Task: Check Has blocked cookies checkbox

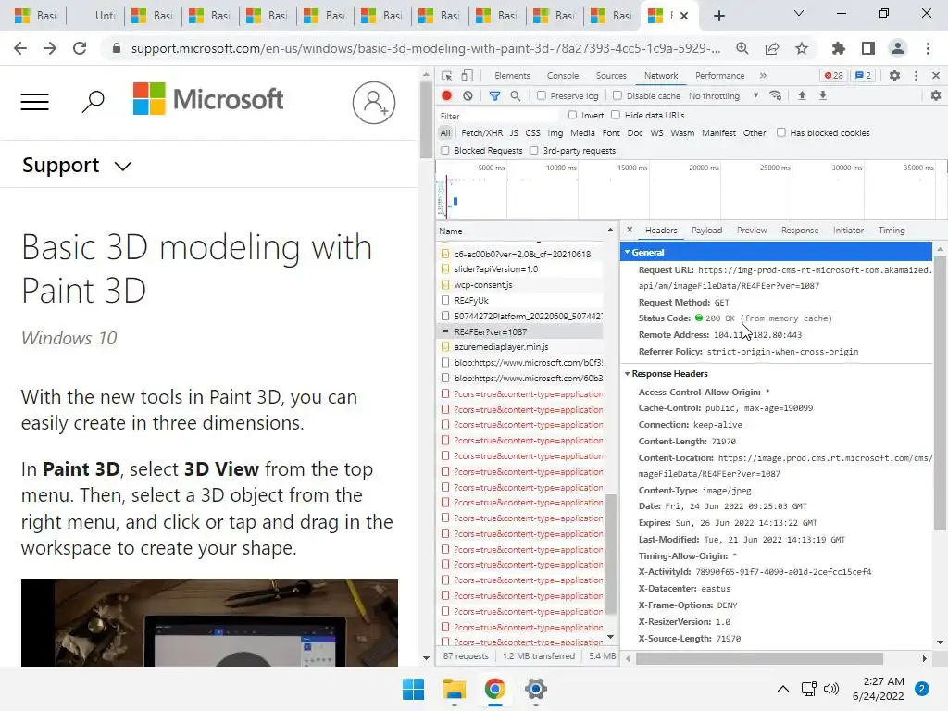Action: pos(781,132)
